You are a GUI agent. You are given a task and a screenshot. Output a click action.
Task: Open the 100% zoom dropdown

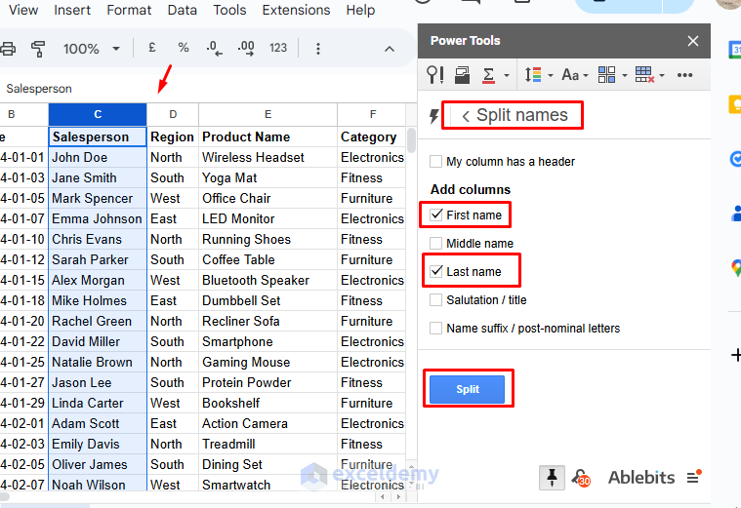click(x=91, y=48)
